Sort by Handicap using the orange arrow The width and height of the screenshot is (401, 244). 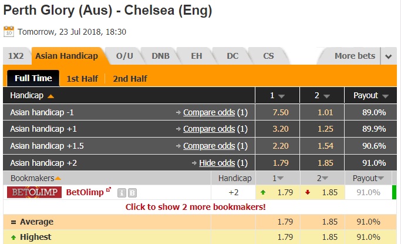tap(50, 96)
